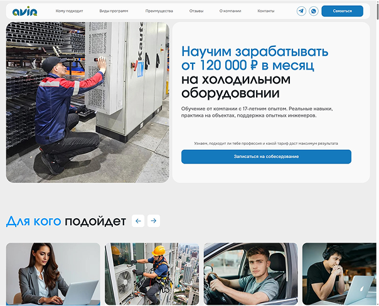Screen dimensions: 379x306
Task: Open 'Контакты' in the top menu
Action: tap(265, 11)
